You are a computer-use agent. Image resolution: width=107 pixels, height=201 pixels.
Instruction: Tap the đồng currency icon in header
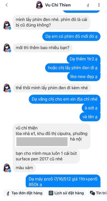88,5
